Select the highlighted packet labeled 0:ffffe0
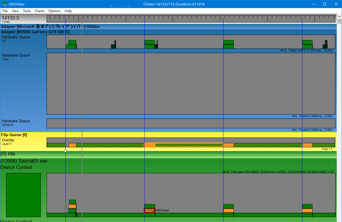This screenshot has height=222, width=342. click(149, 210)
